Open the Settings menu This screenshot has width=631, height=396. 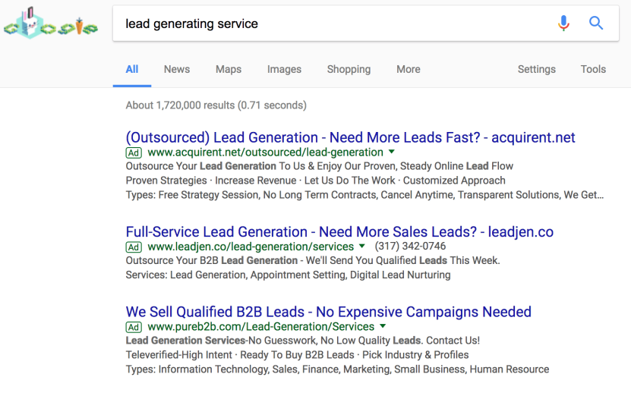click(536, 69)
